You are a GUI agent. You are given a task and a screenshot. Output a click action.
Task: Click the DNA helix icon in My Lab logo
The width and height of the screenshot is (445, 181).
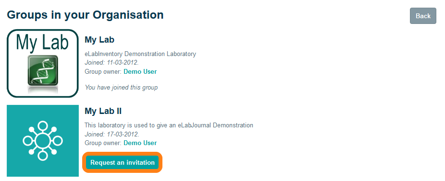[43, 70]
